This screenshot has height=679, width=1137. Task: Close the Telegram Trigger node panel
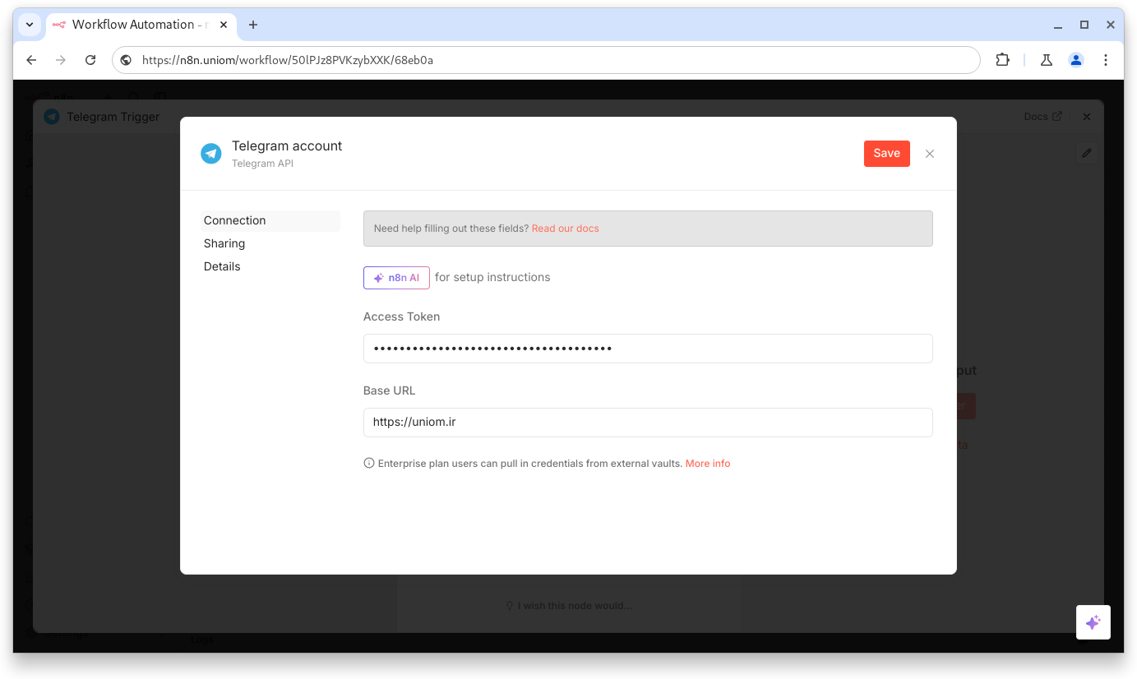point(1087,117)
